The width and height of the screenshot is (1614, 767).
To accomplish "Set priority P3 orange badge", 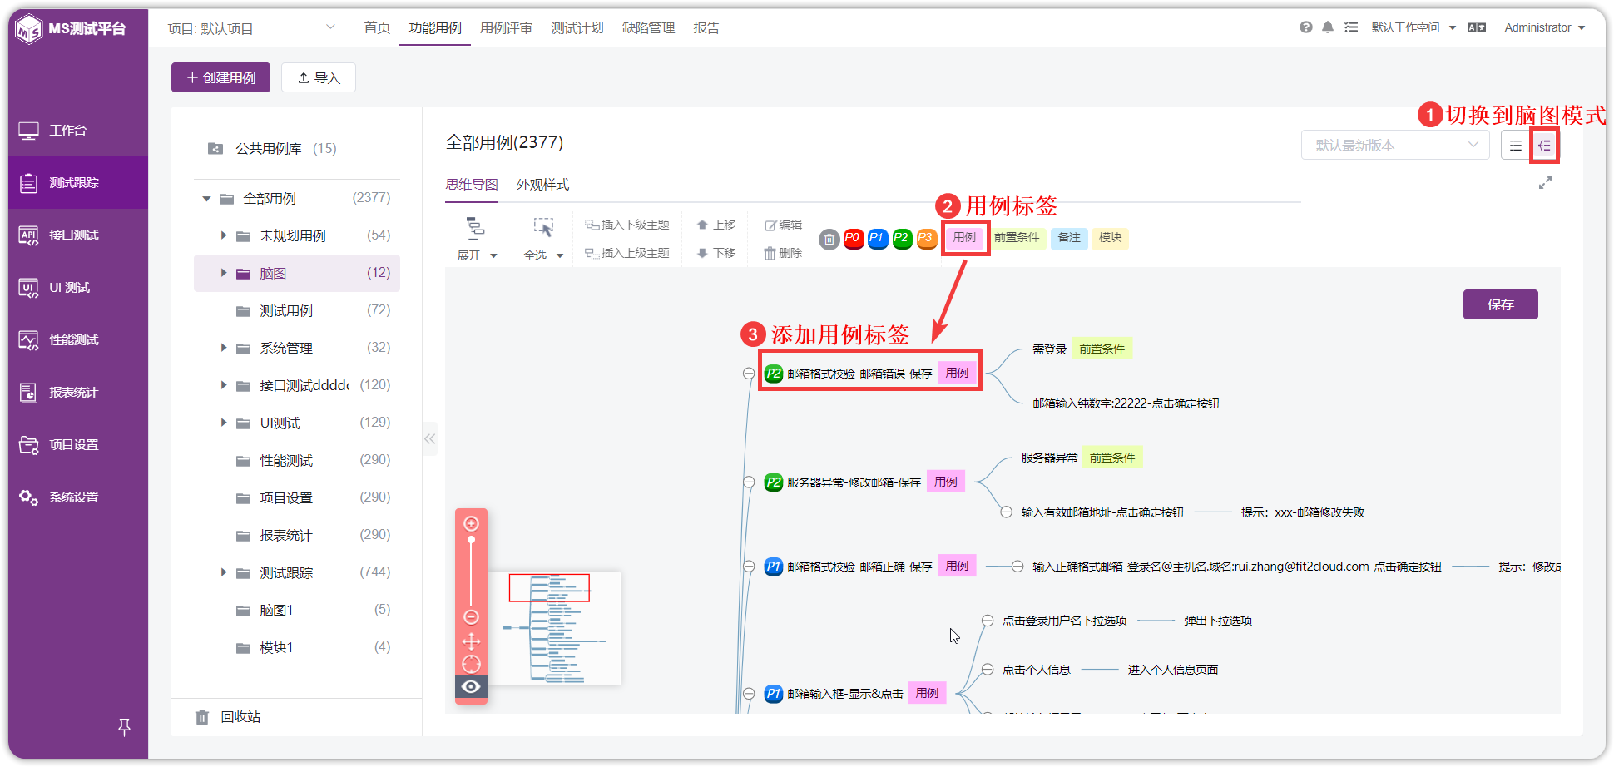I will point(925,239).
